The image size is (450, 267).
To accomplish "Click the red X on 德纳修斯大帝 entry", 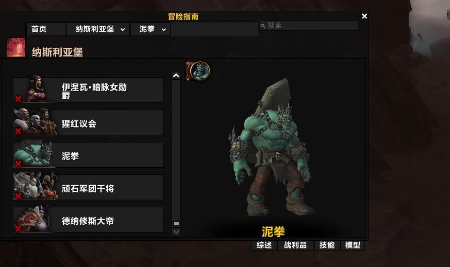I will point(18,228).
